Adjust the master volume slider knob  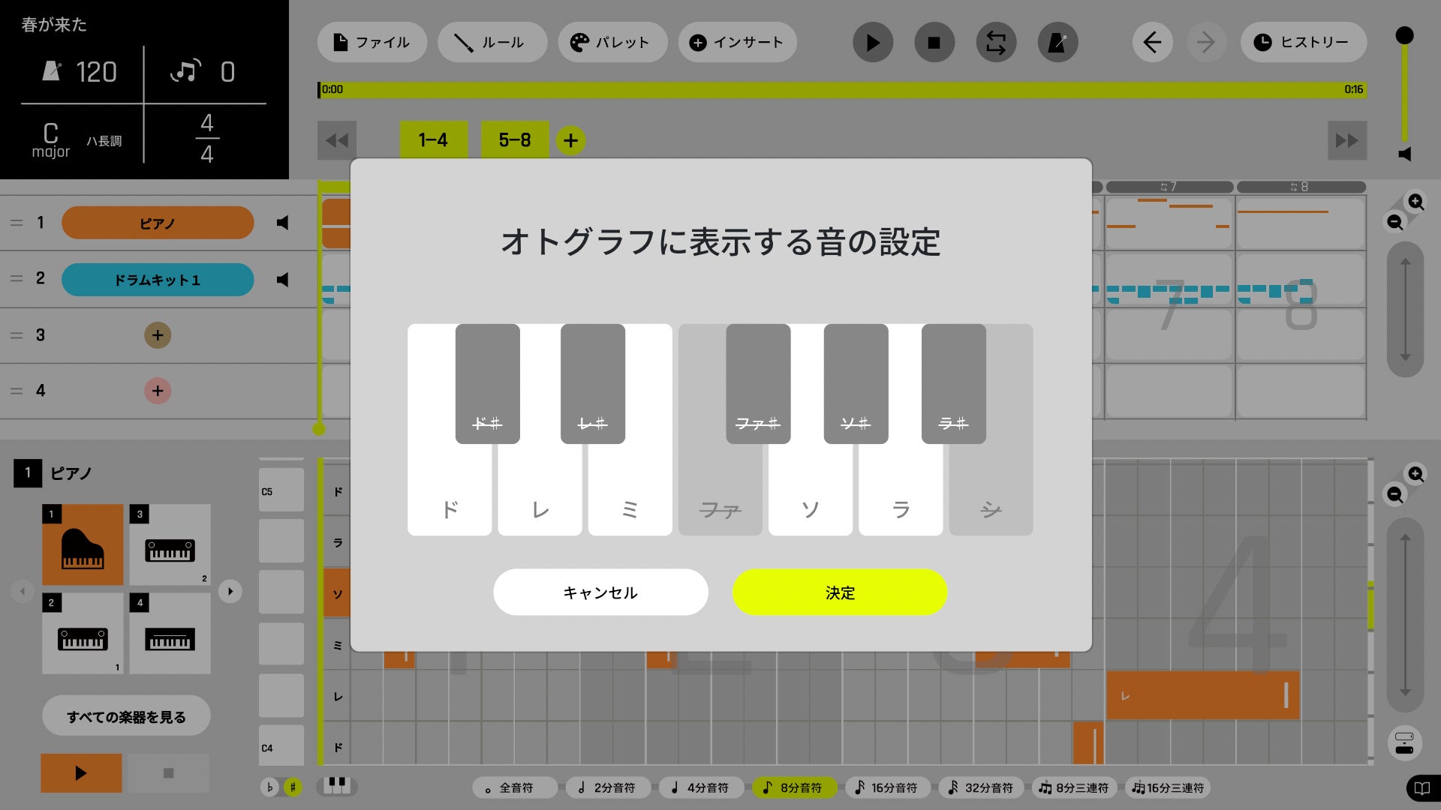coord(1404,35)
